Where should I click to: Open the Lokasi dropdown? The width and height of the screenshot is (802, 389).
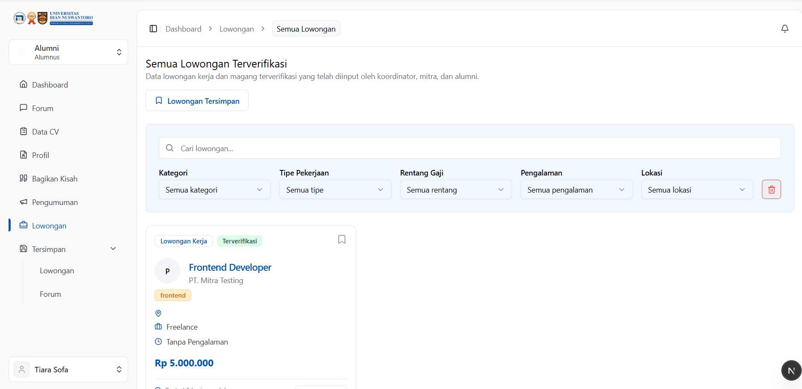[x=697, y=190]
